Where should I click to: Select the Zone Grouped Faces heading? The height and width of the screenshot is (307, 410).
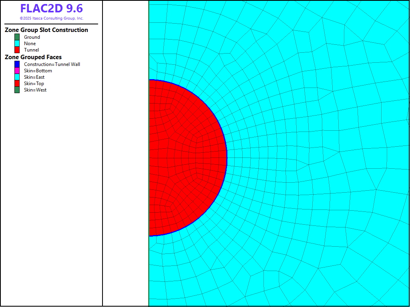coord(33,57)
